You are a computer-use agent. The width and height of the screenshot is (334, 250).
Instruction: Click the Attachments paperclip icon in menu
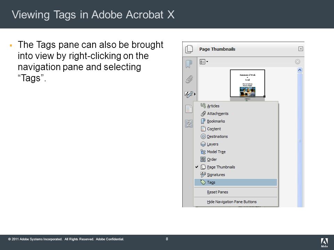click(x=203, y=114)
